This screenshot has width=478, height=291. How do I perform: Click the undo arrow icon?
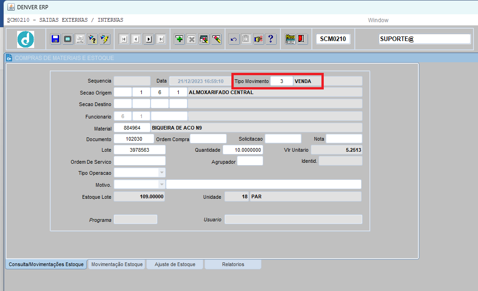pos(234,39)
